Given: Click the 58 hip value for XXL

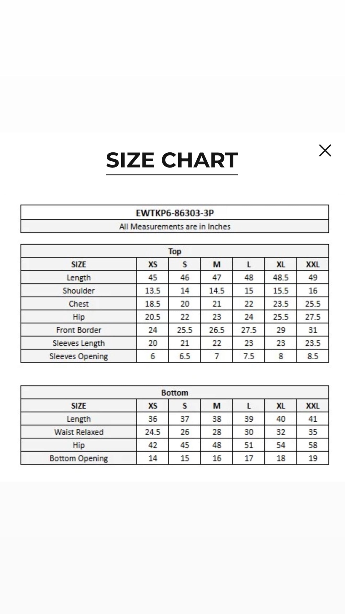Looking at the screenshot, I should 313,445.
